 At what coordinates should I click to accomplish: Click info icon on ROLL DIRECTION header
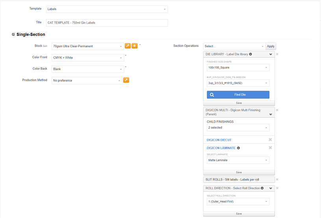click(262, 188)
